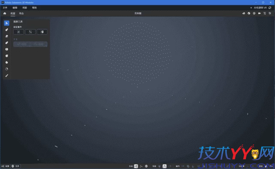Click the document title in top bar

pyautogui.click(x=138, y=13)
